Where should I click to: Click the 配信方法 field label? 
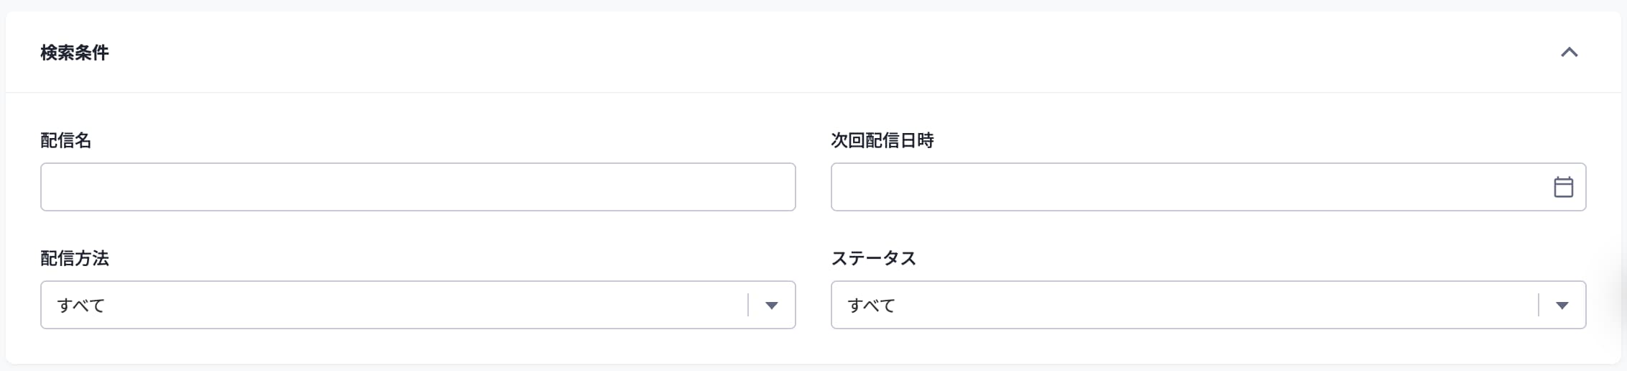pyautogui.click(x=75, y=258)
